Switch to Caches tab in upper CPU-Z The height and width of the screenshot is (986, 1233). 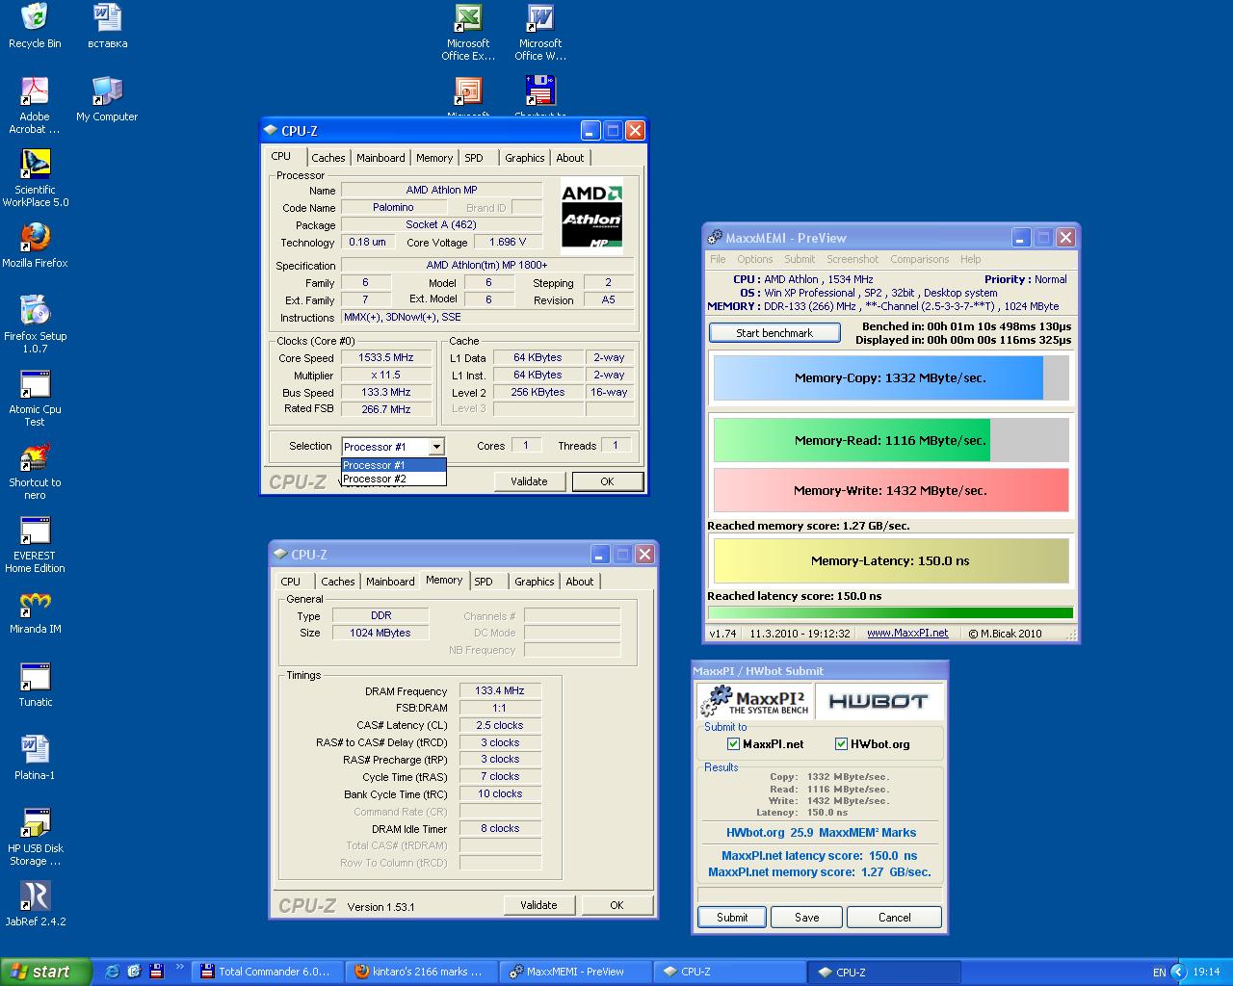click(328, 158)
